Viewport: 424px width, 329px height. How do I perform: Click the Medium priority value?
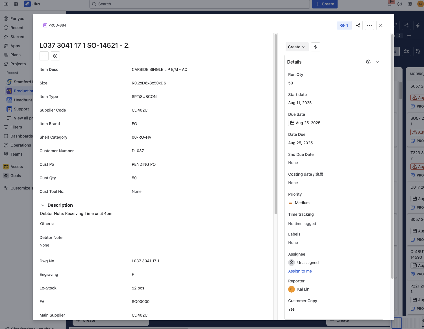pos(302,203)
